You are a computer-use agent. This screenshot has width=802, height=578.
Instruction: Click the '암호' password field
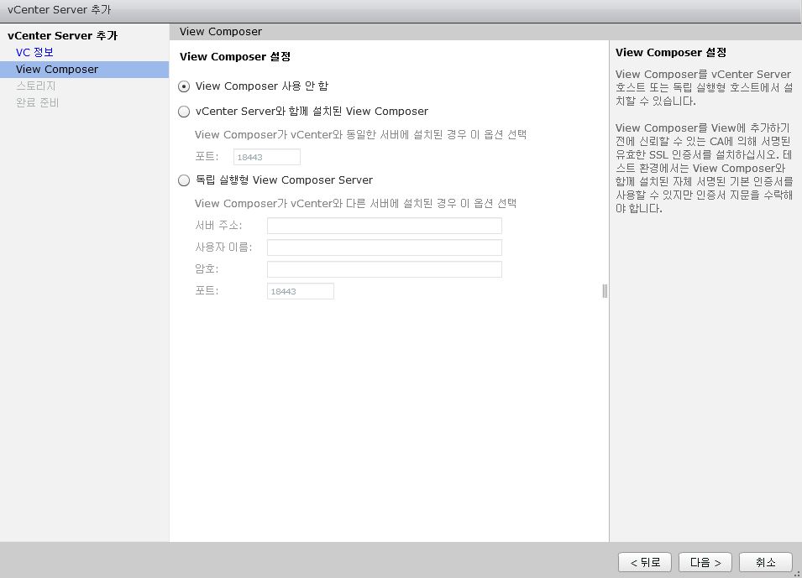click(385, 269)
